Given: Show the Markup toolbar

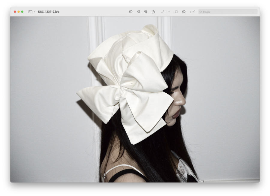Looking at the screenshot, I should (184, 12).
